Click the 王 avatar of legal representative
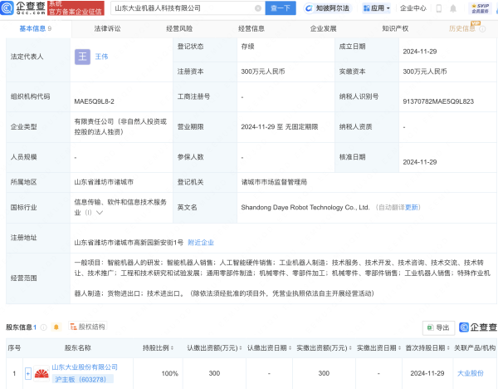The height and width of the screenshot is (389, 498). 82,57
